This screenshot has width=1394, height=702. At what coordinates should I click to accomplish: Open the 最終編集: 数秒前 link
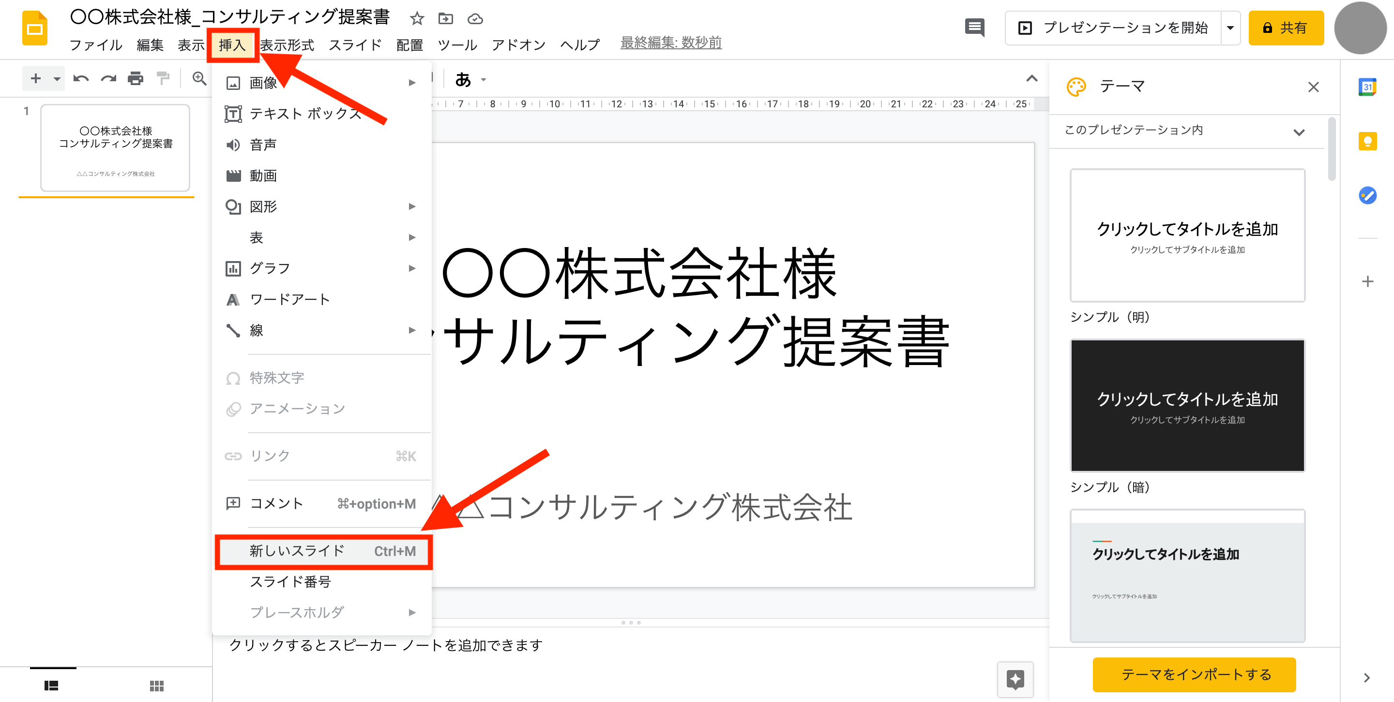pyautogui.click(x=671, y=43)
